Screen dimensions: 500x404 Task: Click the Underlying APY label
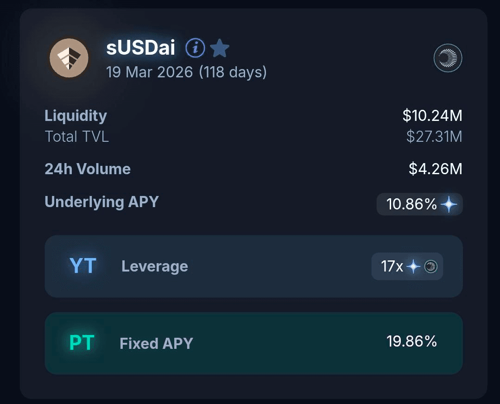pyautogui.click(x=101, y=202)
